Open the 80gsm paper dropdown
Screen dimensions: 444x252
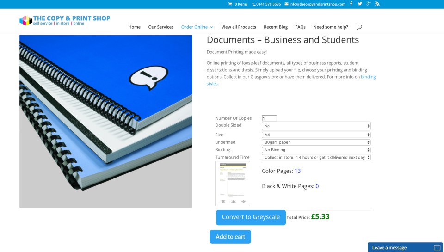tap(316, 142)
